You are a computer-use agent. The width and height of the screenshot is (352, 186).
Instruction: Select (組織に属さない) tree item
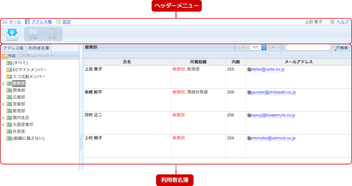click(x=29, y=138)
